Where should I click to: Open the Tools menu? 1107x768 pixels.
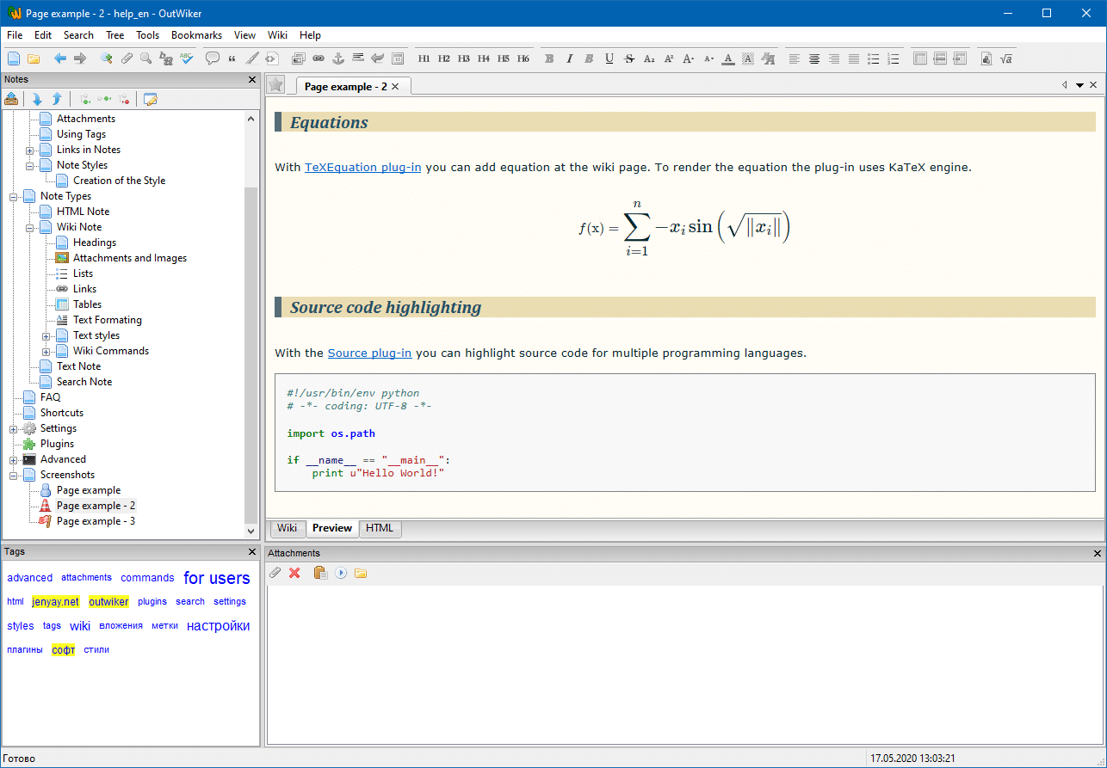(x=147, y=35)
